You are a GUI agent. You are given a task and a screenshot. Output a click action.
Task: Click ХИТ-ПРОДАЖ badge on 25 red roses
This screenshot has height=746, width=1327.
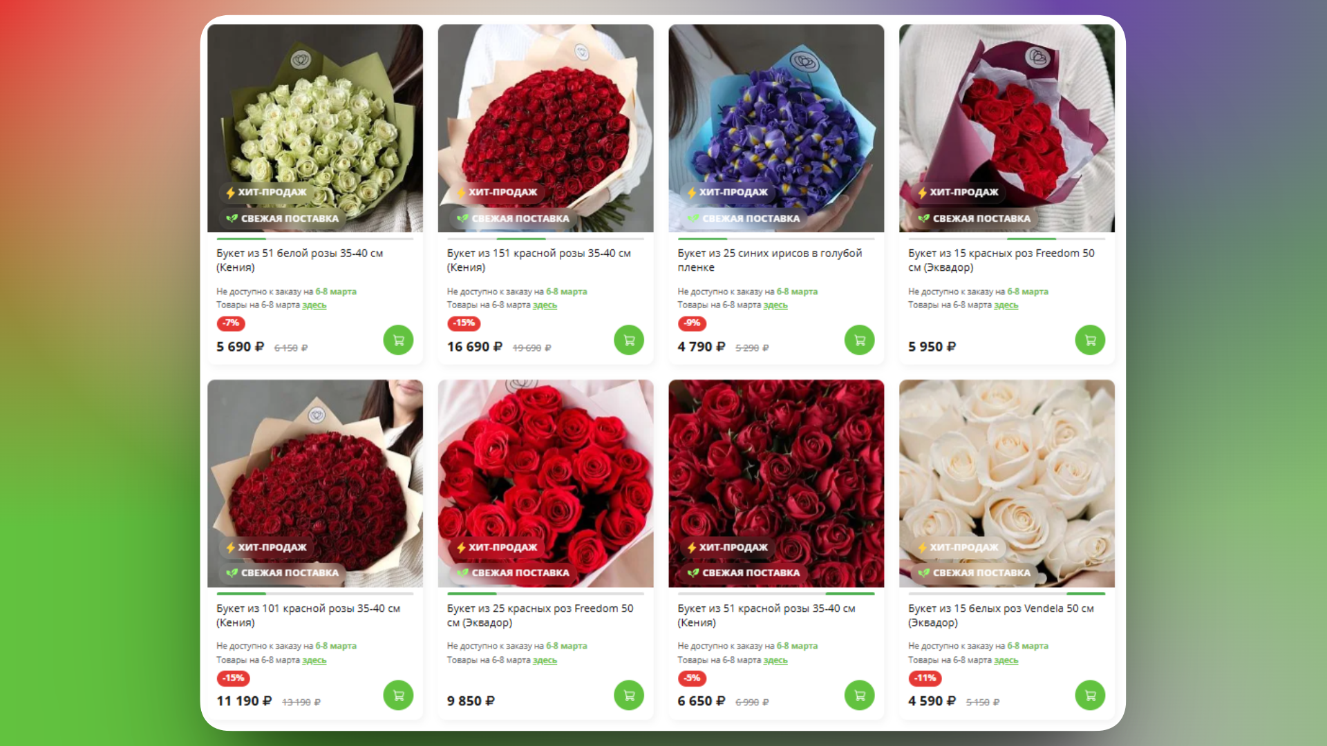pos(497,547)
